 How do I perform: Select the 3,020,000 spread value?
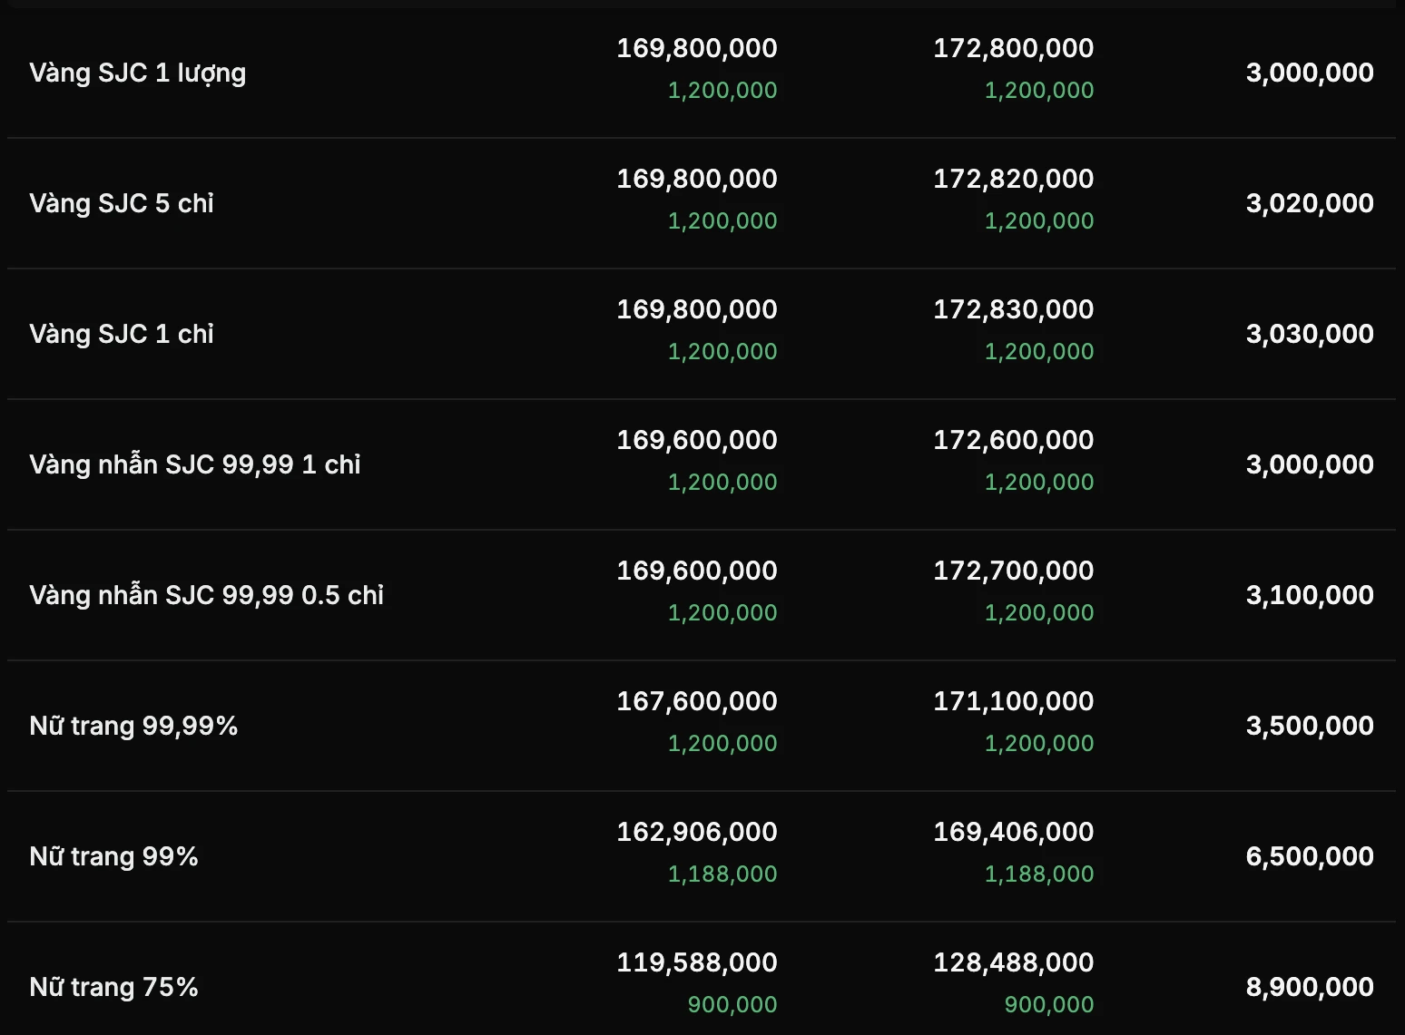pos(1309,203)
